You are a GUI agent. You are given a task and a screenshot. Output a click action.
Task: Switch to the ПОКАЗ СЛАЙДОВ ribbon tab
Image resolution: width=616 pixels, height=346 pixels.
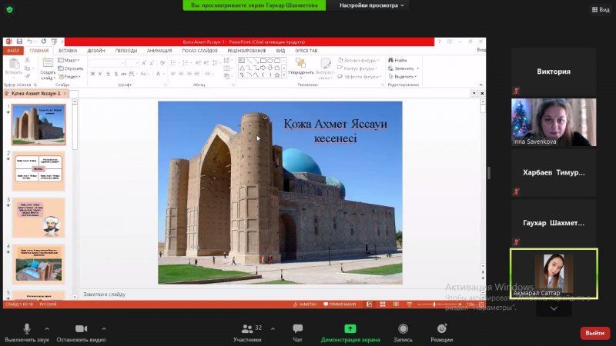199,51
